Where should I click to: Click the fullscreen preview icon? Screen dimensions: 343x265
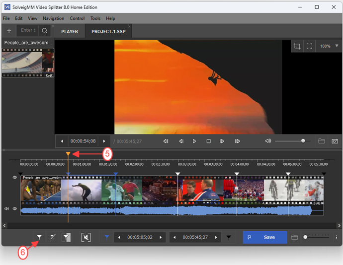coord(309,46)
